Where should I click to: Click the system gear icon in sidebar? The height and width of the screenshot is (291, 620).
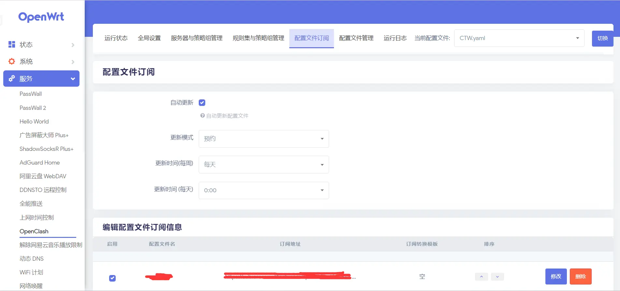tap(12, 61)
